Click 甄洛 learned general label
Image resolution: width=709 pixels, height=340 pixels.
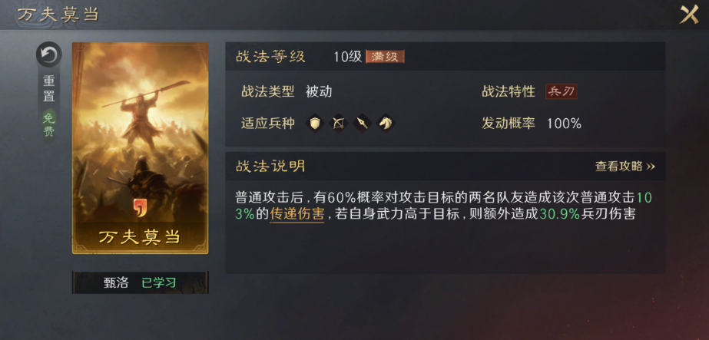116,282
